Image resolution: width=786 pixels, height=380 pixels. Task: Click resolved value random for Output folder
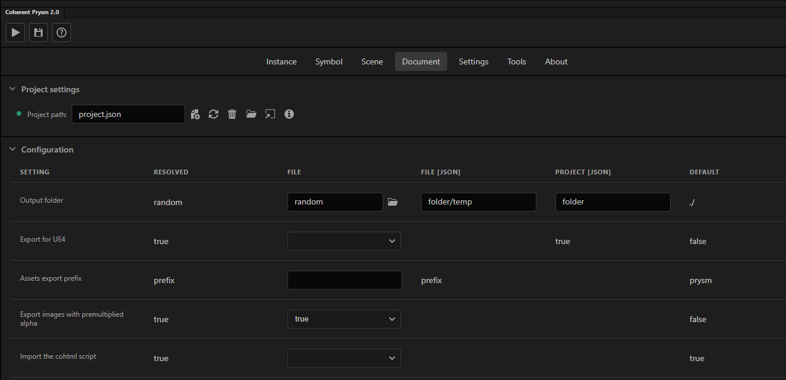[x=168, y=202]
